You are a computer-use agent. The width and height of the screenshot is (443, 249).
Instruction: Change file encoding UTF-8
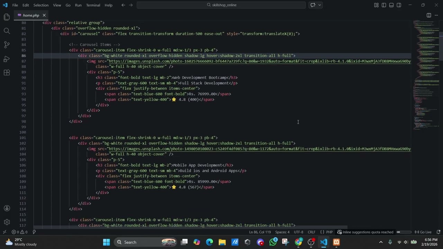[x=298, y=232]
